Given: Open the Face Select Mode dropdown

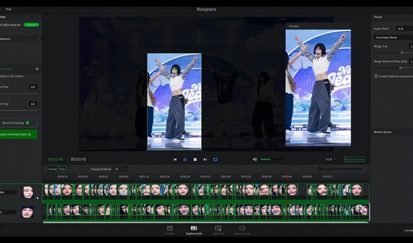Looking at the screenshot, I should click(x=392, y=37).
